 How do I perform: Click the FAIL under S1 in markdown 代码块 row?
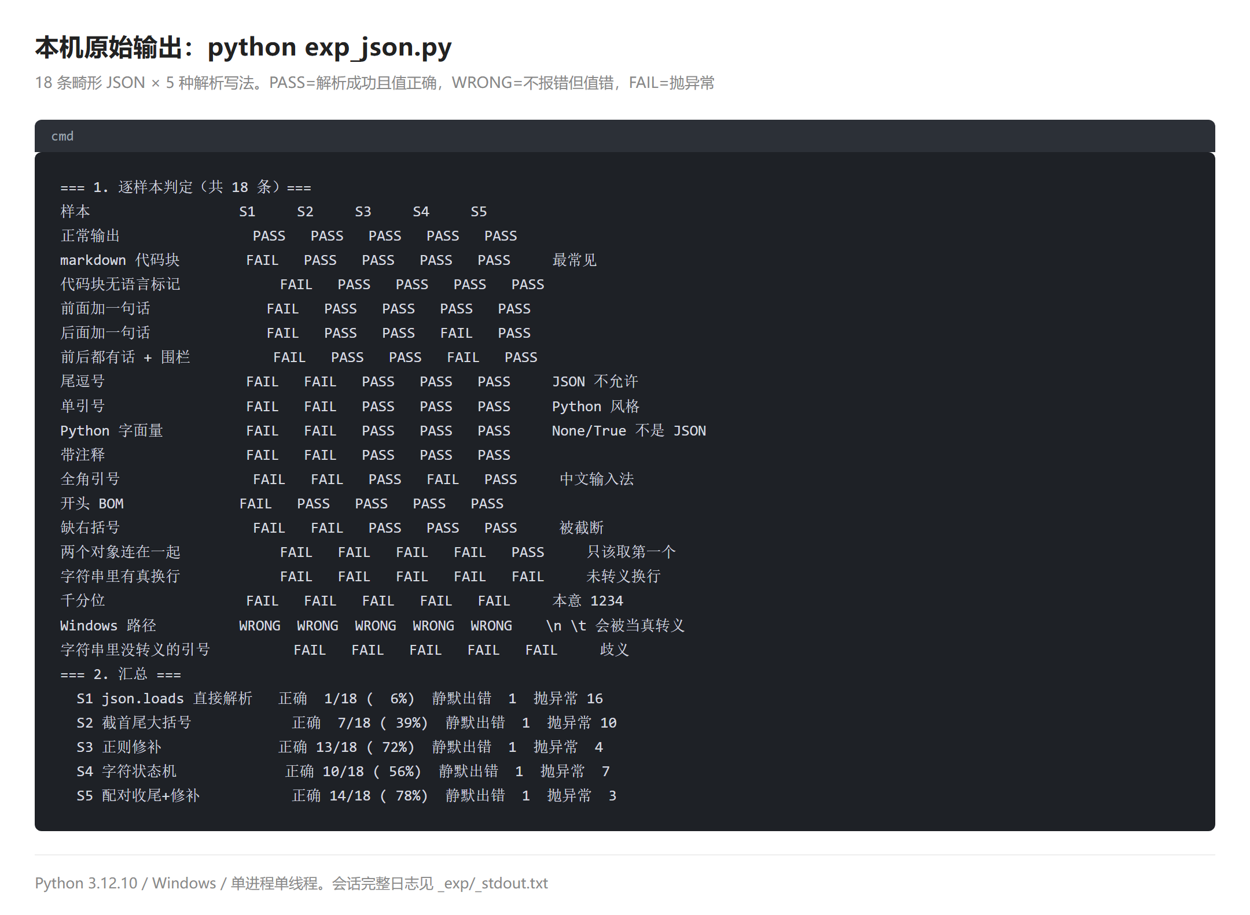tap(262, 260)
